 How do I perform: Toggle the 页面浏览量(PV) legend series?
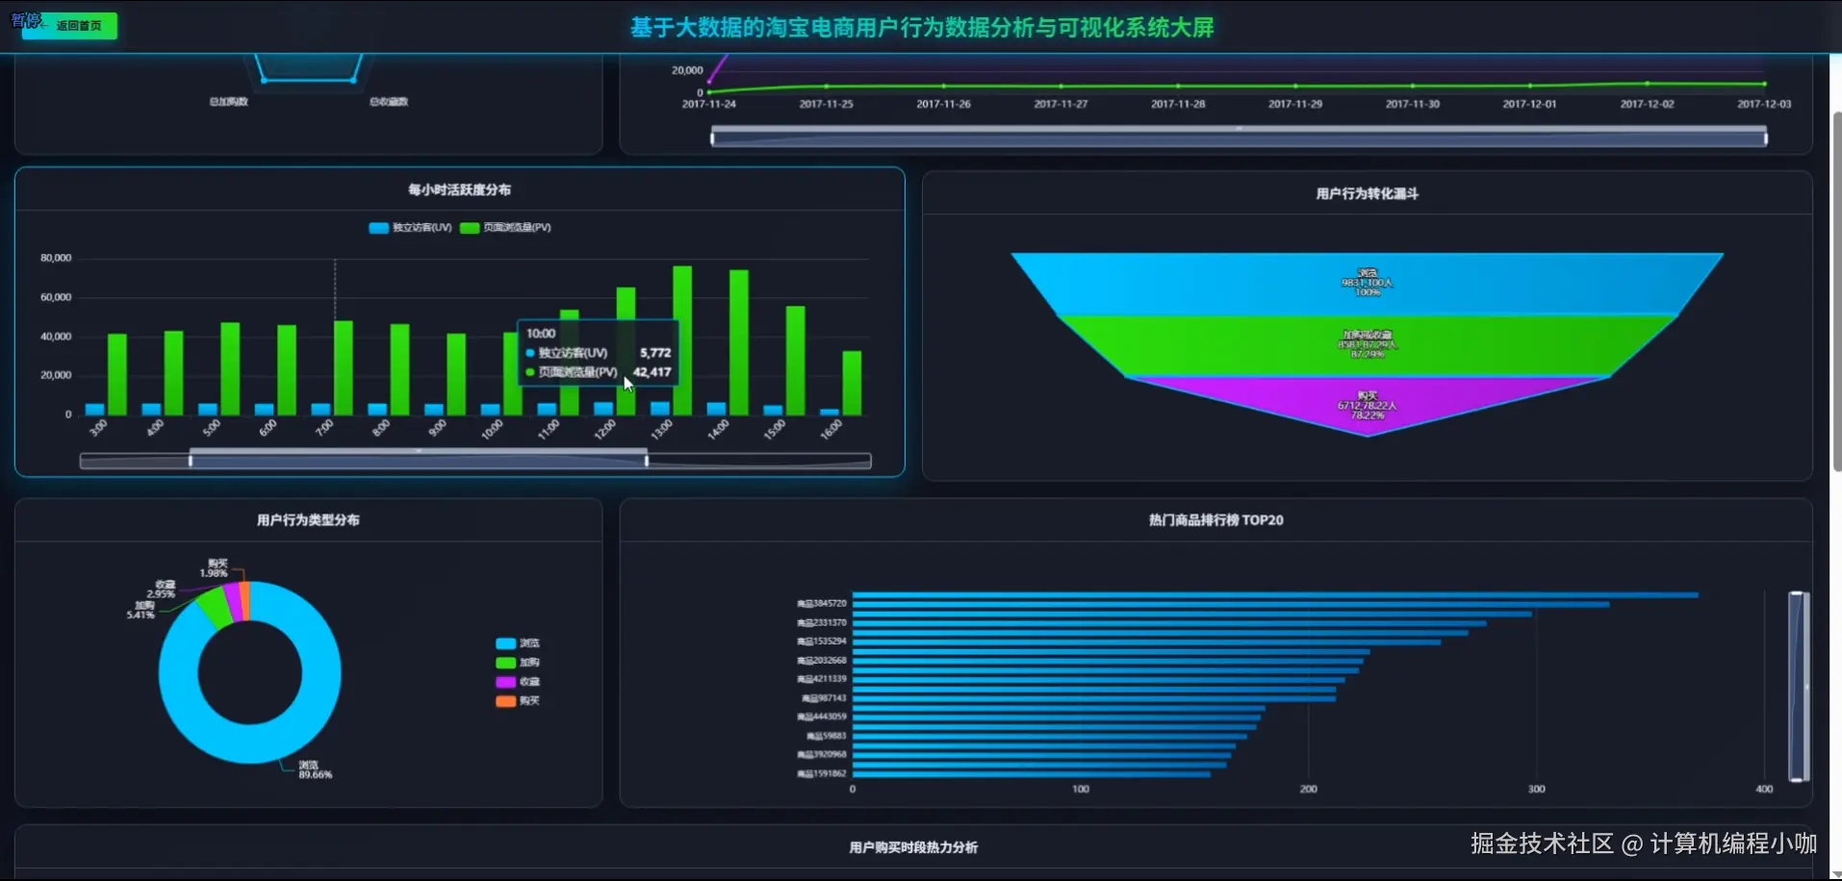pyautogui.click(x=505, y=228)
